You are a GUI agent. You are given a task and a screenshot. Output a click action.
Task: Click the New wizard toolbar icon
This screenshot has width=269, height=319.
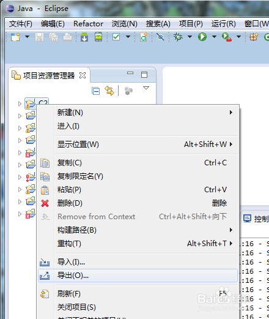click(16, 37)
